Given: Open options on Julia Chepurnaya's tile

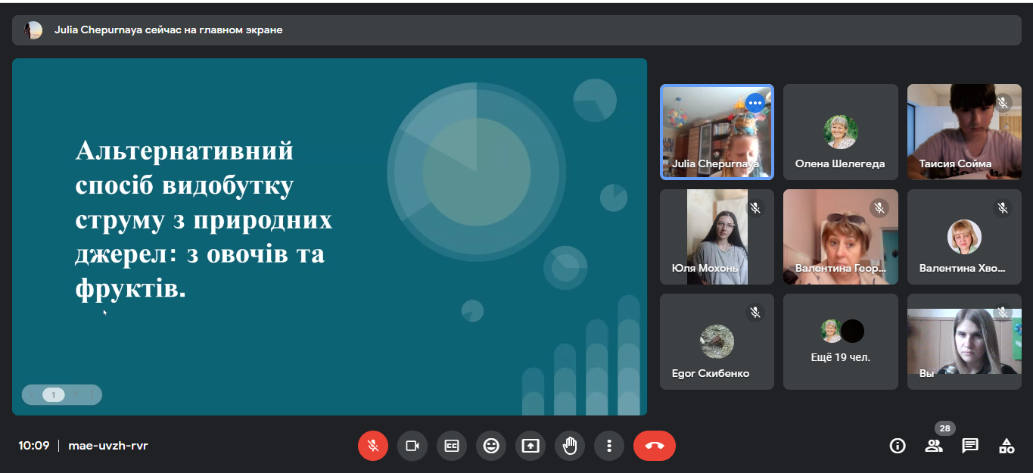Looking at the screenshot, I should click(x=755, y=103).
